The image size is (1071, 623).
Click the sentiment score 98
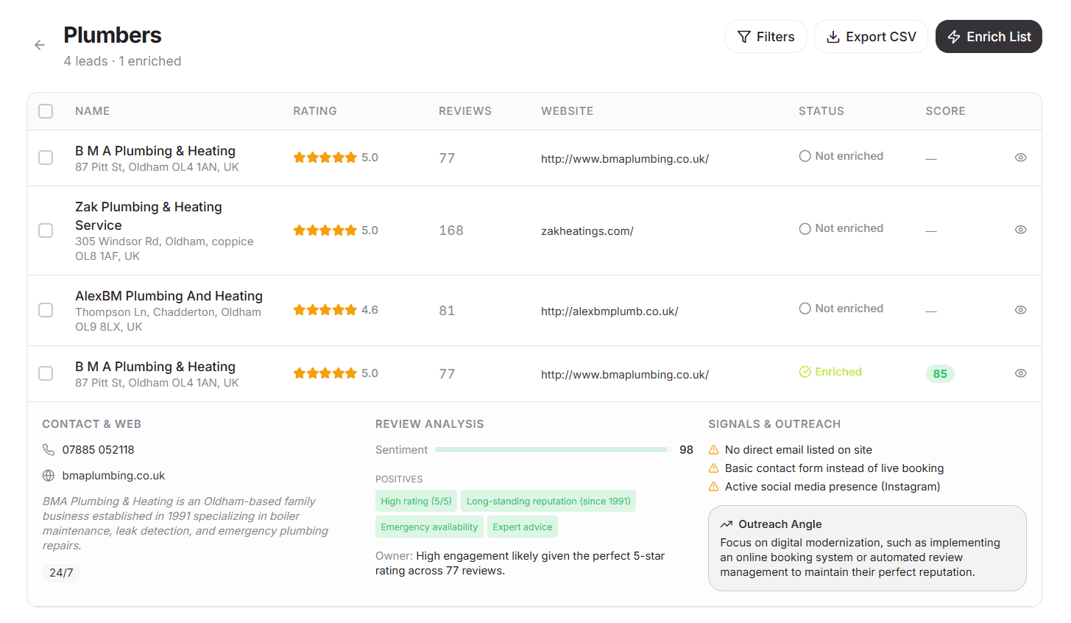click(x=686, y=450)
